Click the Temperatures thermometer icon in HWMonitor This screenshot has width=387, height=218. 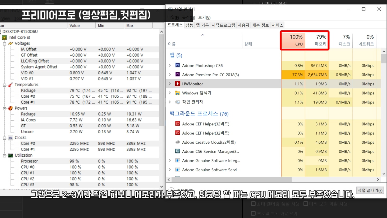point(11,85)
